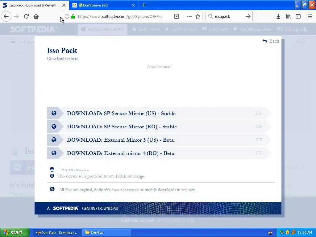
Task: Click Softpedia logo in Genuine Download banner
Action: (65, 208)
